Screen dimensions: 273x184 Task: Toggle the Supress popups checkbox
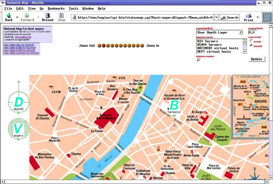pos(199,60)
